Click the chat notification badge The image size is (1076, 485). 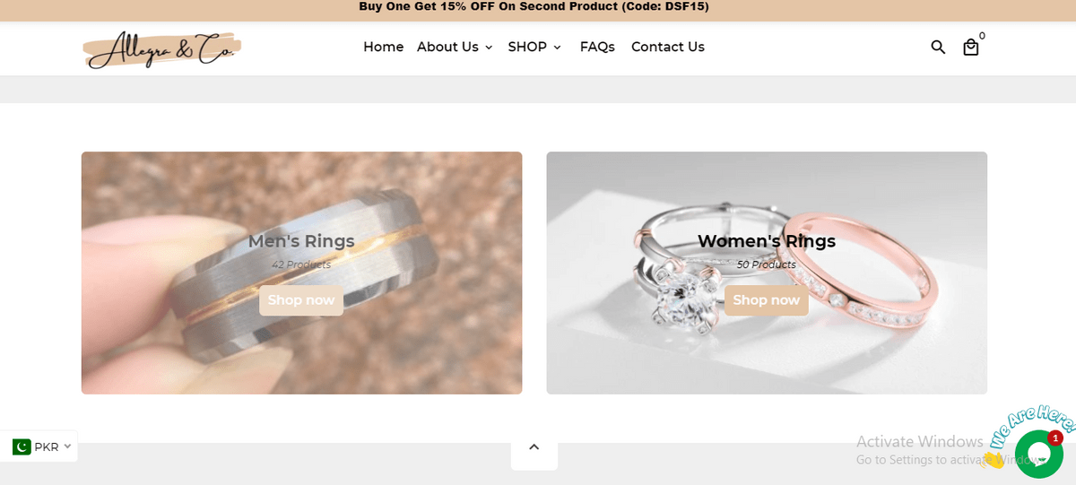[x=1055, y=438]
